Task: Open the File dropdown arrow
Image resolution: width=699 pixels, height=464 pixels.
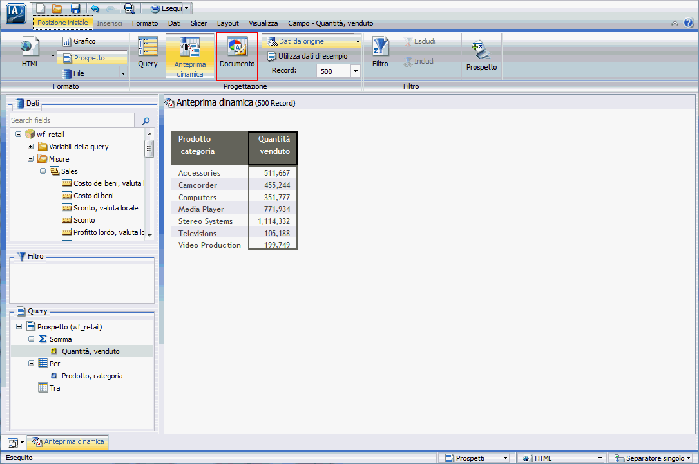Action: 123,73
